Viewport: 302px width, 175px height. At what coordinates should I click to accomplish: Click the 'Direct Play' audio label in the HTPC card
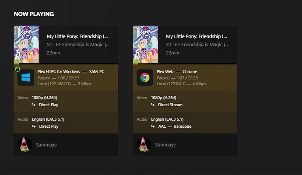pos(49,126)
